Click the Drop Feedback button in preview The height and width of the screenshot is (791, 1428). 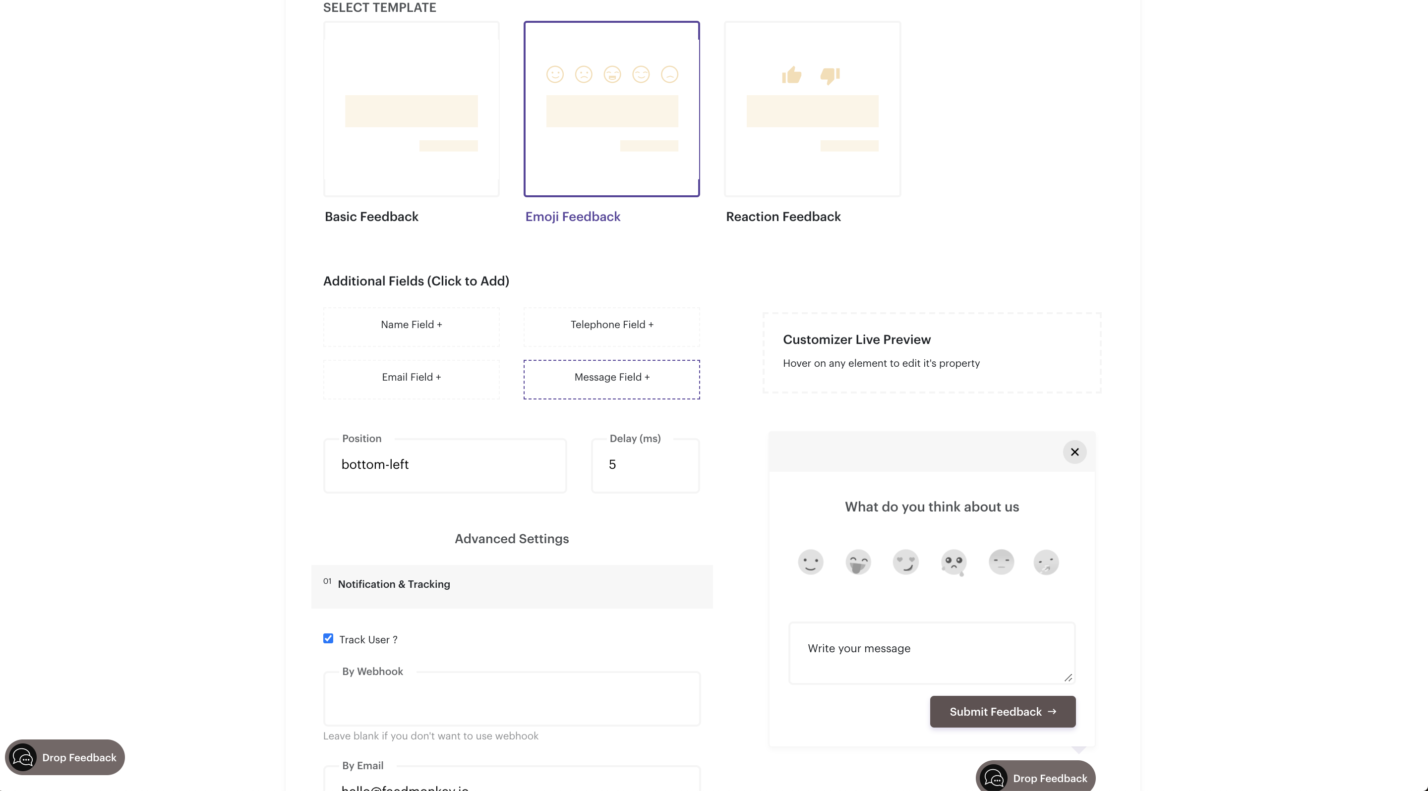pyautogui.click(x=1035, y=778)
